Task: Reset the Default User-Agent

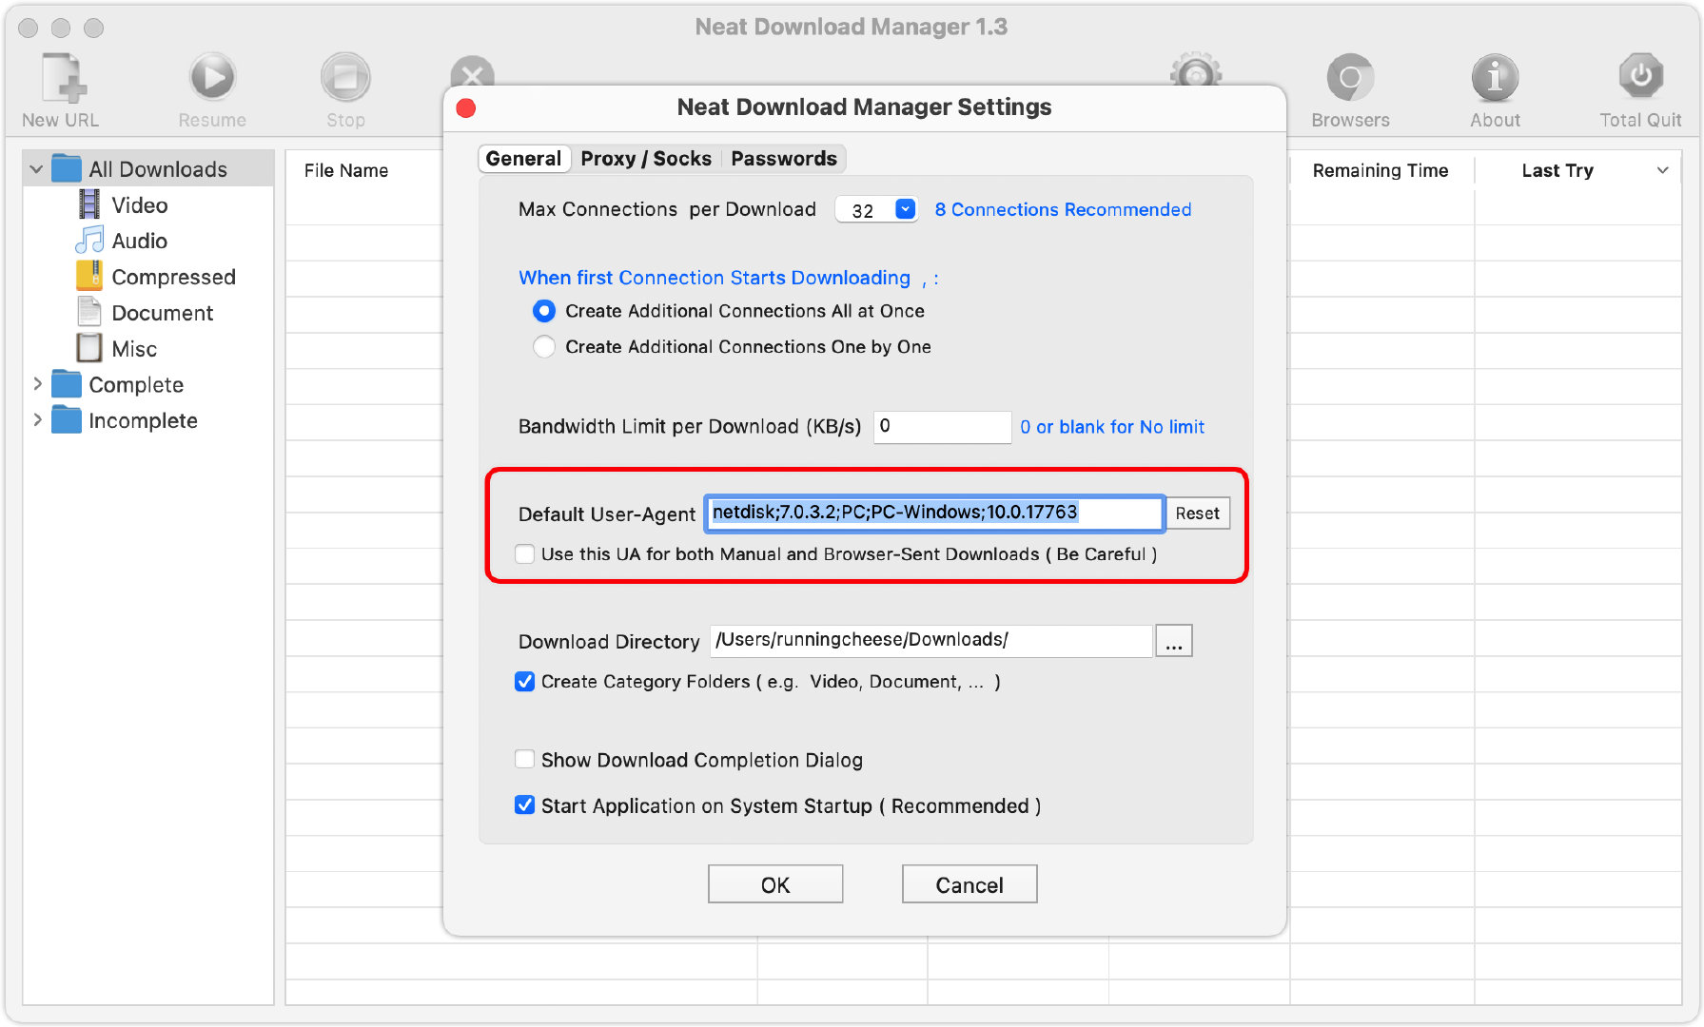Action: pos(1197,513)
